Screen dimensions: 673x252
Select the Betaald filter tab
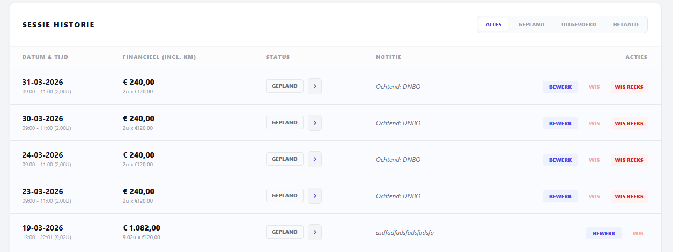coord(626,25)
